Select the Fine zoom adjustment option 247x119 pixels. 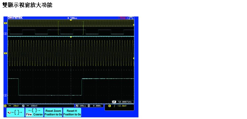(x=29, y=114)
